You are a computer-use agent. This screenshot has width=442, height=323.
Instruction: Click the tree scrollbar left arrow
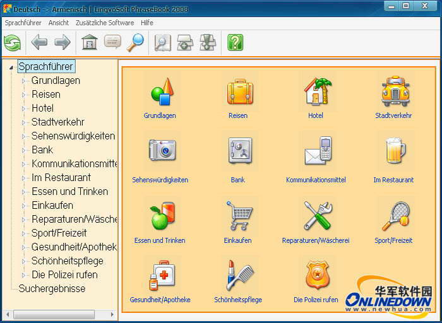8,314
